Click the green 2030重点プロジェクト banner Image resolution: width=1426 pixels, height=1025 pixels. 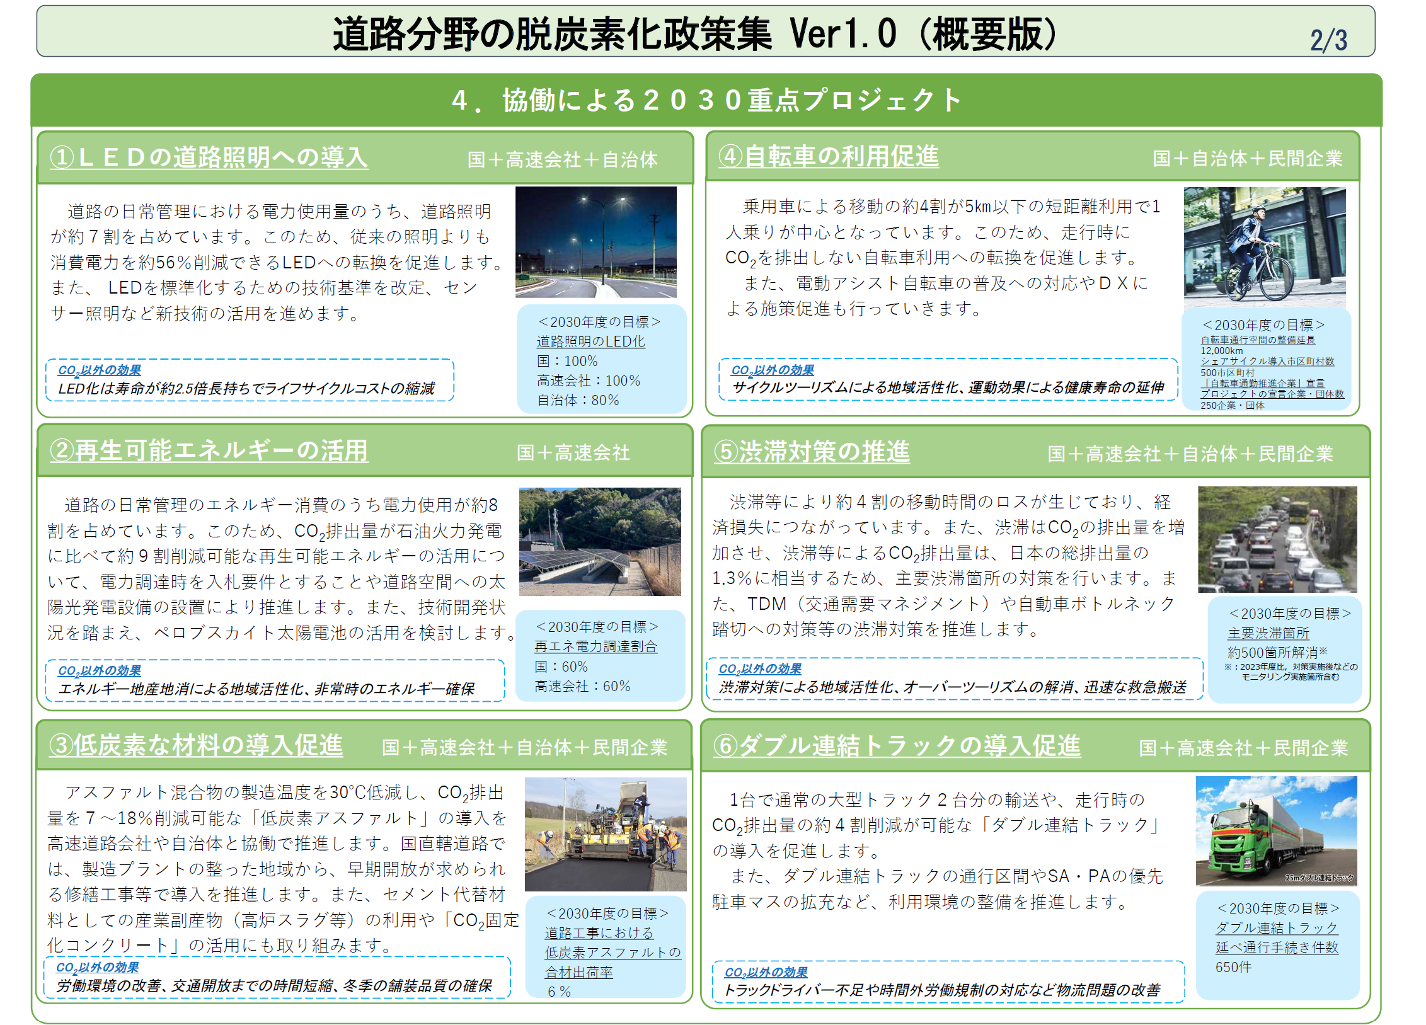[x=706, y=100]
